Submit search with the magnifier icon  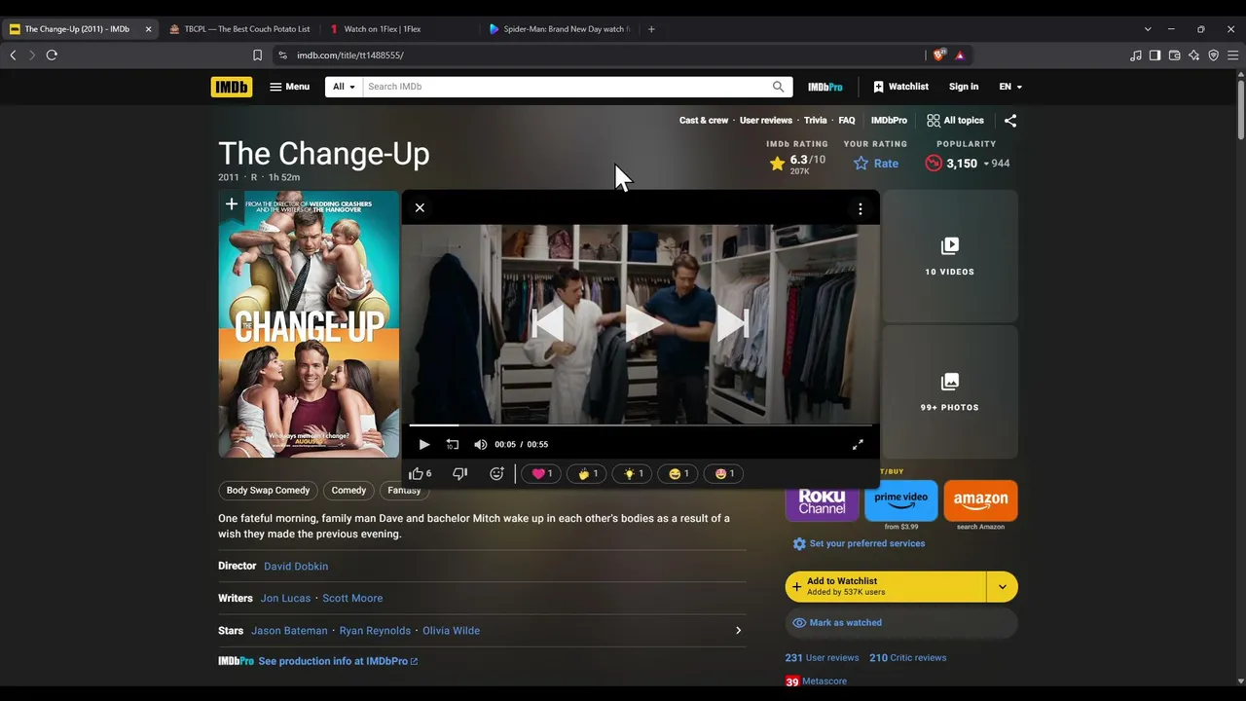point(778,87)
